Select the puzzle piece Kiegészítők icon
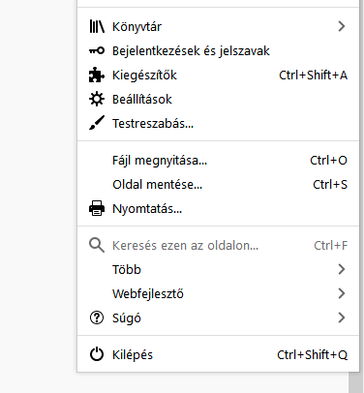 [97, 75]
